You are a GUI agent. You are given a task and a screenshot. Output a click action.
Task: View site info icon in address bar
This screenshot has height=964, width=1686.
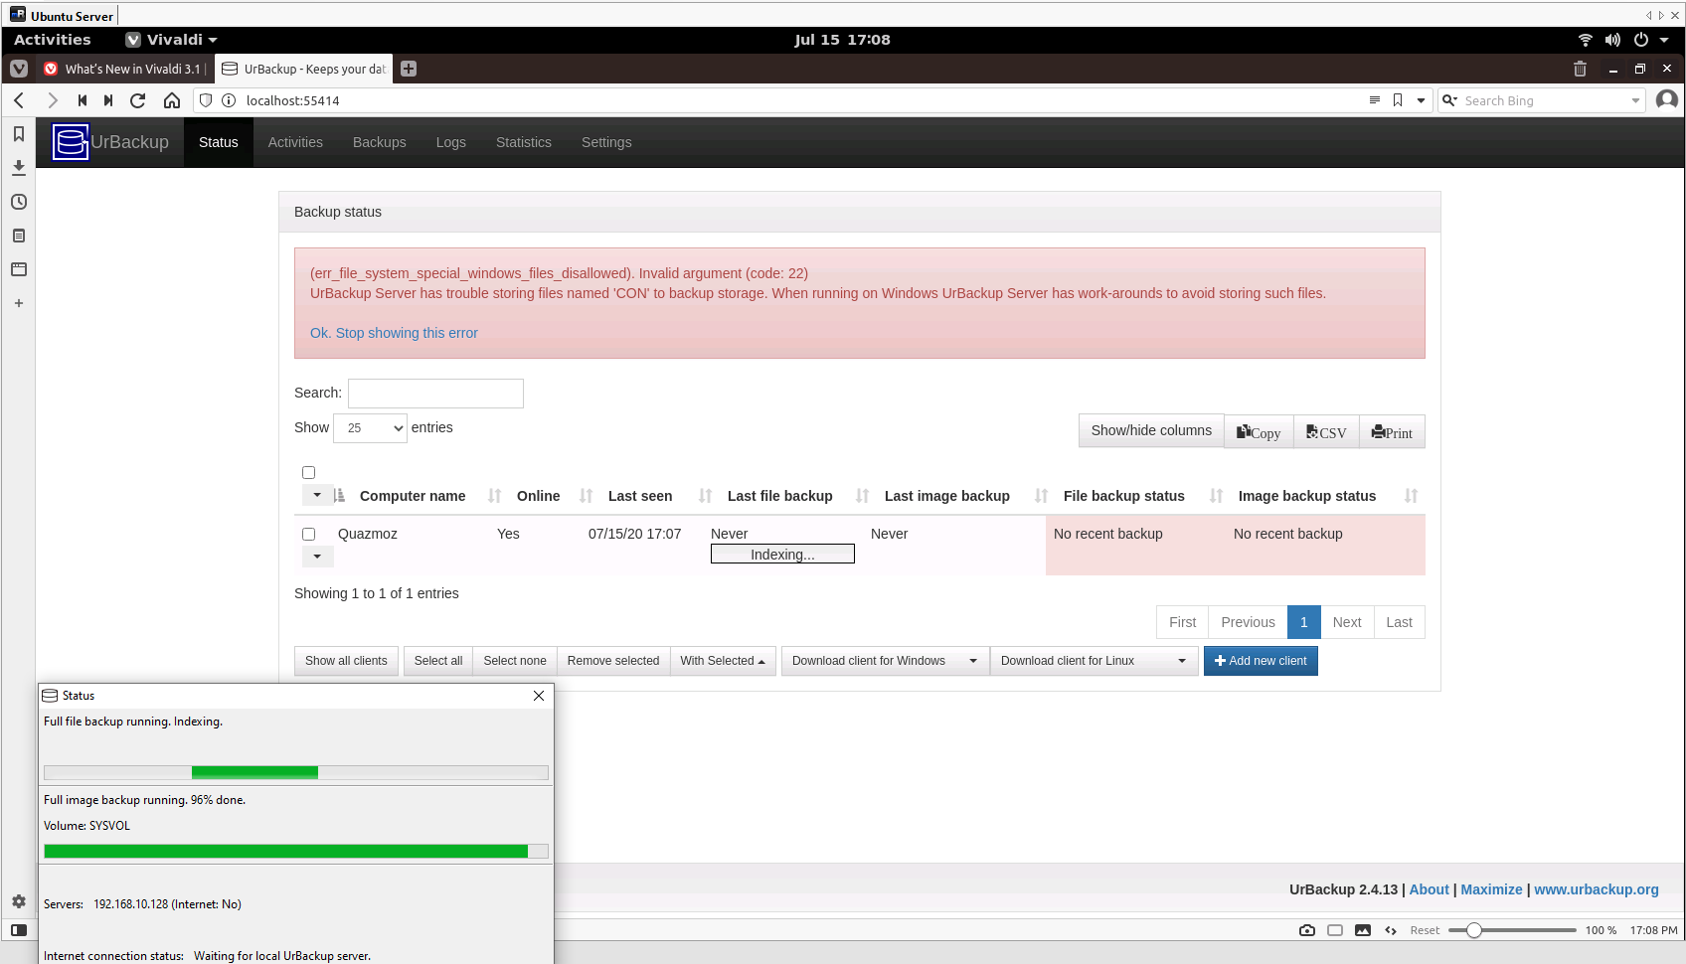229,100
